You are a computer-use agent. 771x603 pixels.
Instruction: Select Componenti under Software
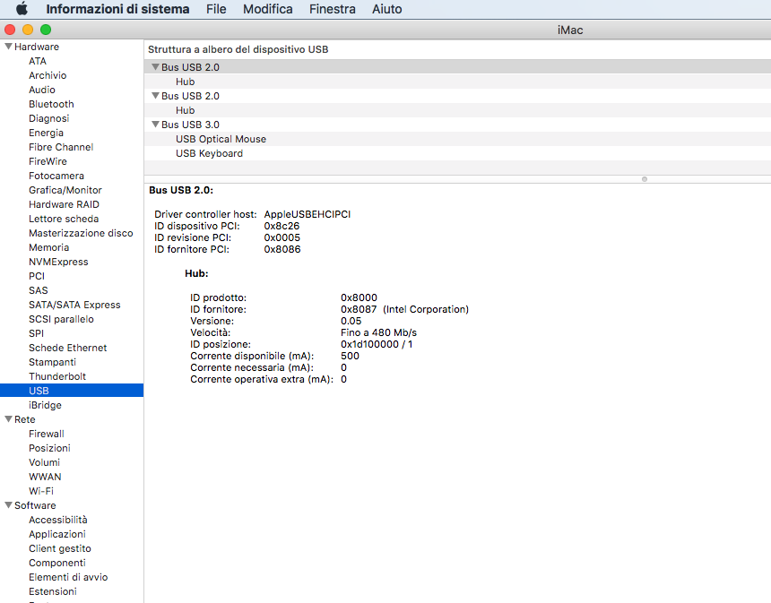(x=57, y=563)
